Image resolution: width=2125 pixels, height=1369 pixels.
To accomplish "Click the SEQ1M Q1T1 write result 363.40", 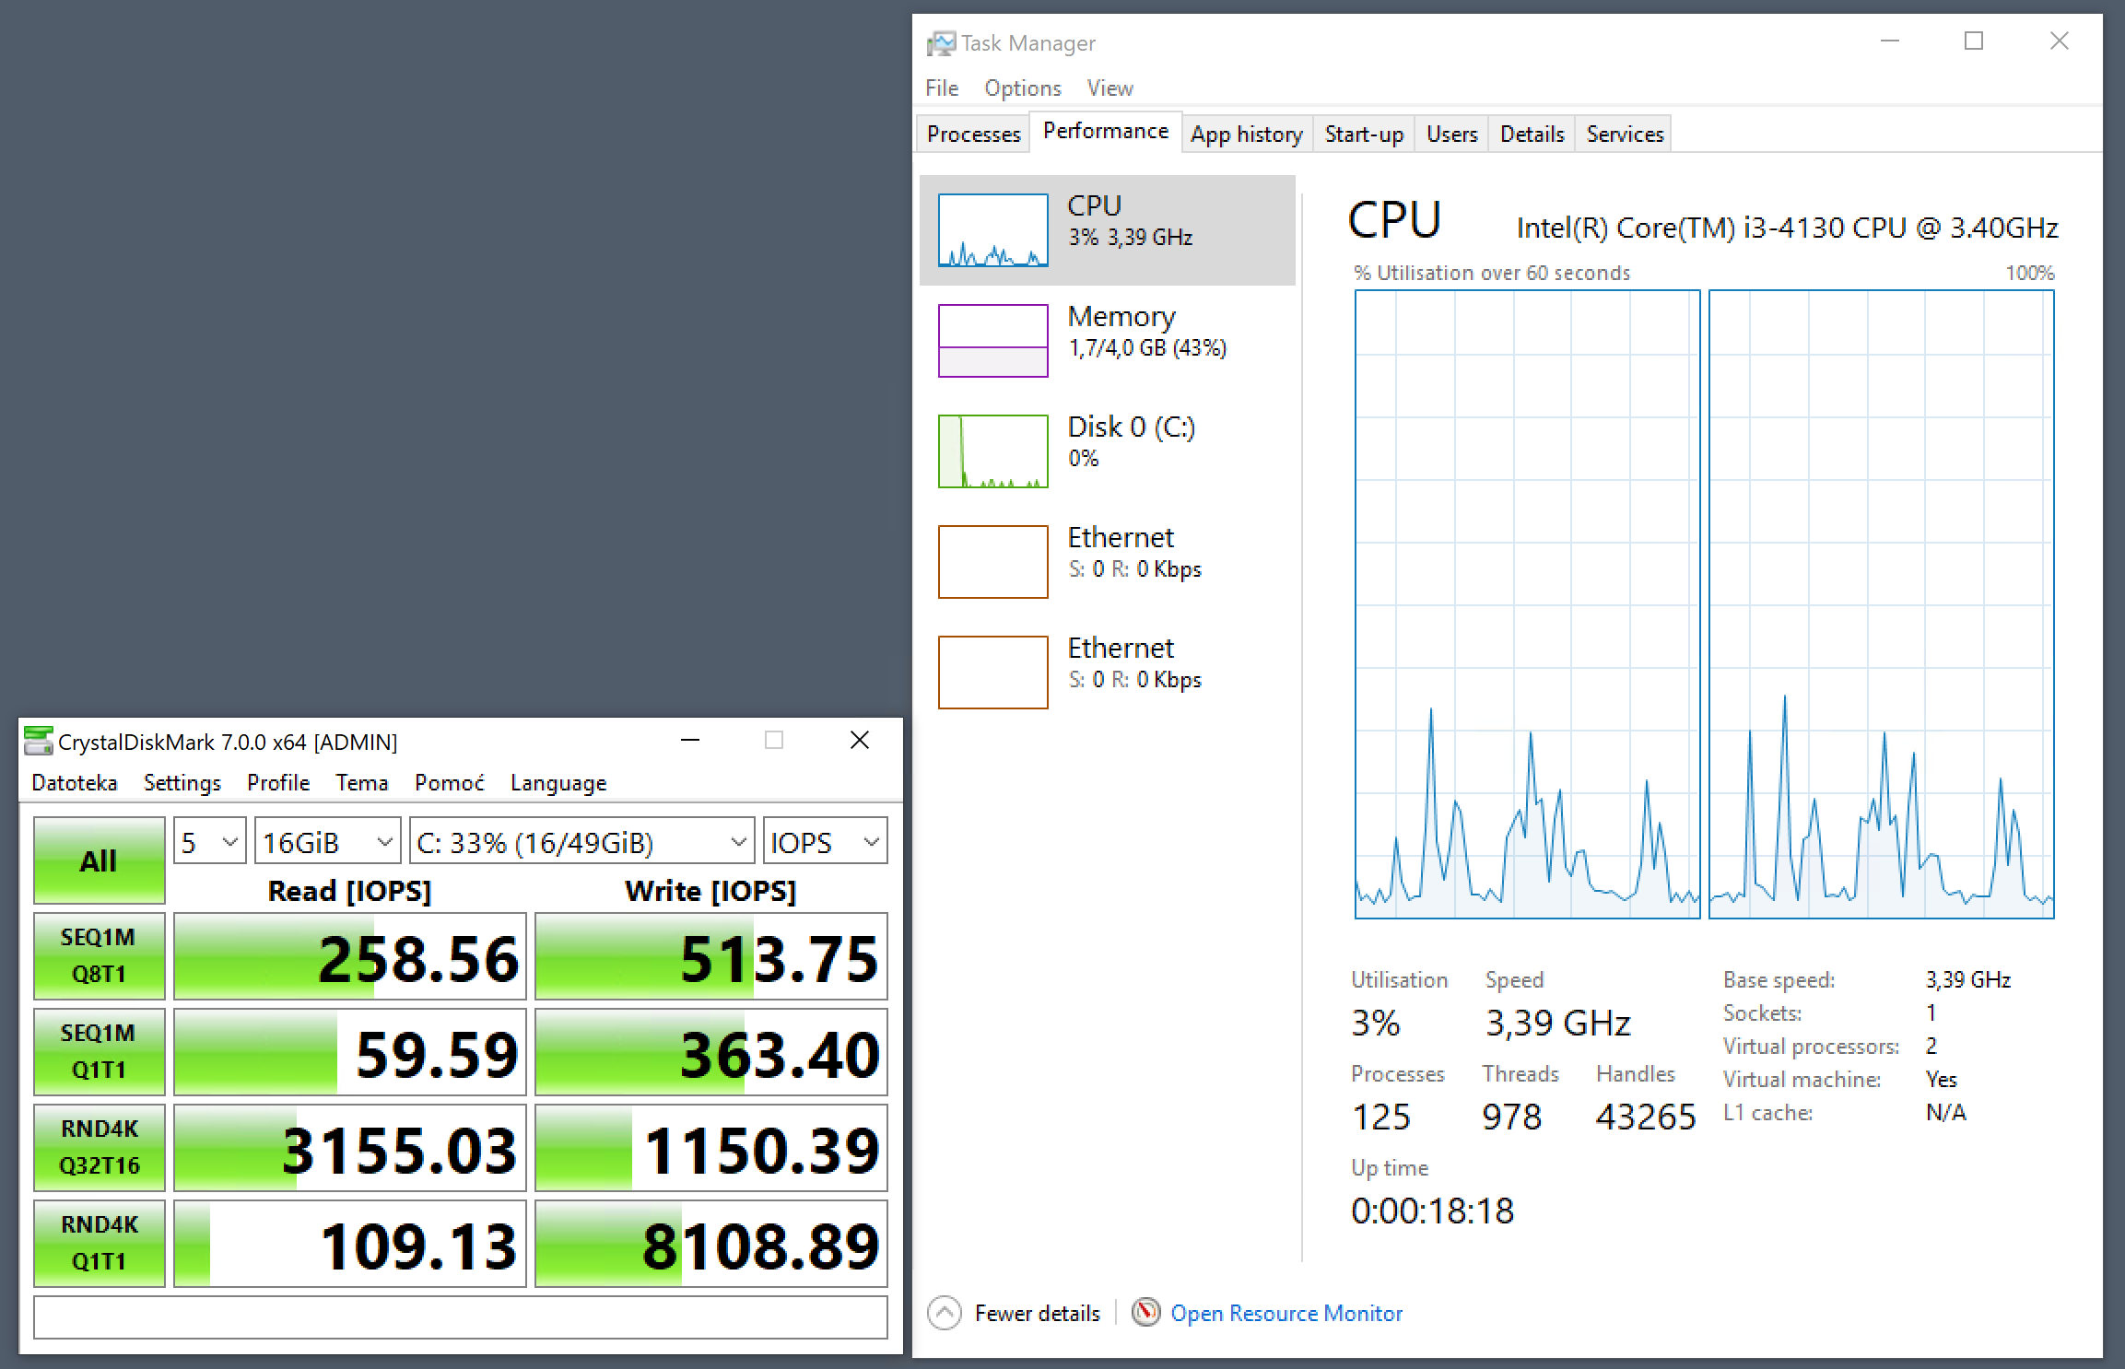I will click(x=711, y=1052).
